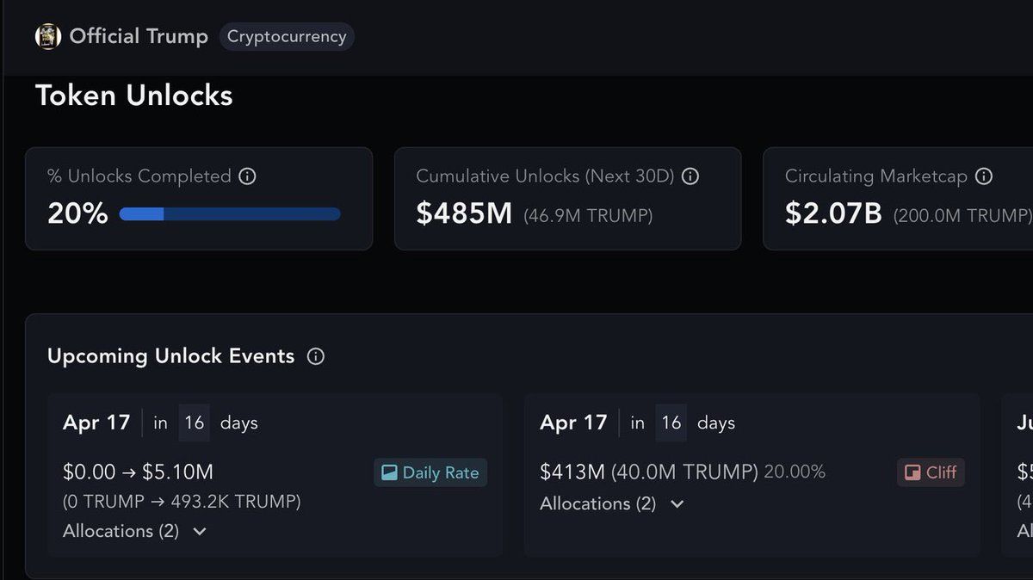Click the red Cliff badge icon
Image resolution: width=1033 pixels, height=580 pixels.
[912, 472]
